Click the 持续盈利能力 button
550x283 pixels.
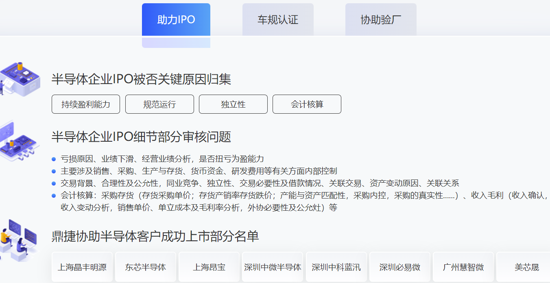(x=86, y=104)
